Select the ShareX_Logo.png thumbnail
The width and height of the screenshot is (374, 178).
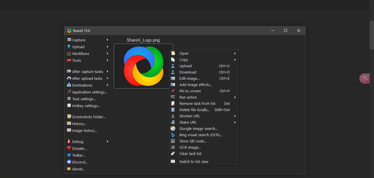click(143, 66)
